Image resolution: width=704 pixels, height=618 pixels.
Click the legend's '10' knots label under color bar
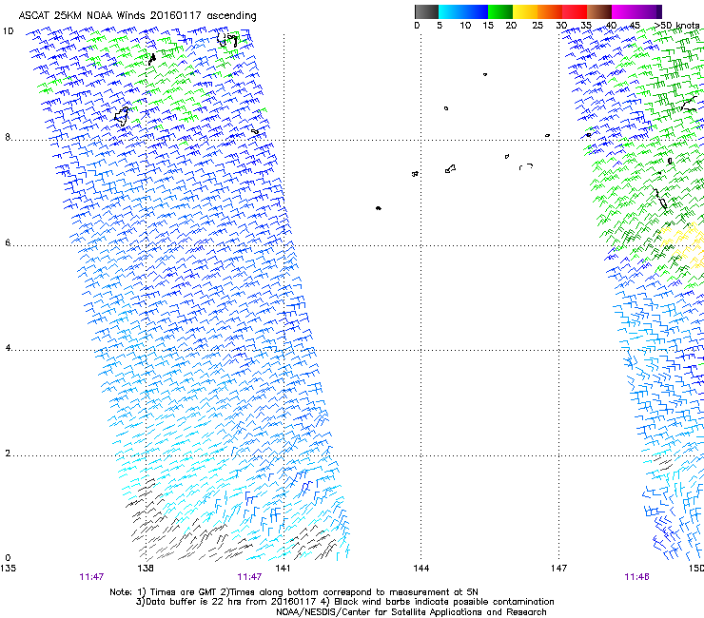click(x=465, y=26)
